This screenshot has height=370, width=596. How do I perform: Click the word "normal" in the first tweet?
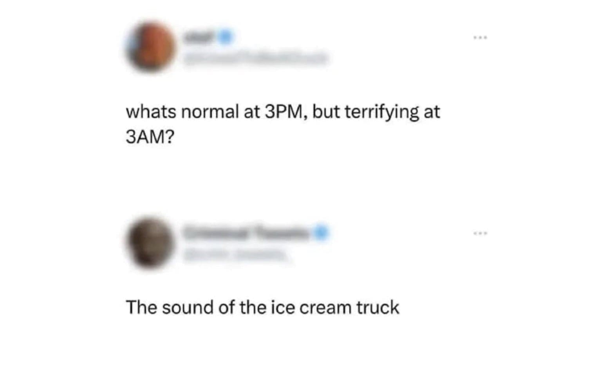[x=210, y=112]
